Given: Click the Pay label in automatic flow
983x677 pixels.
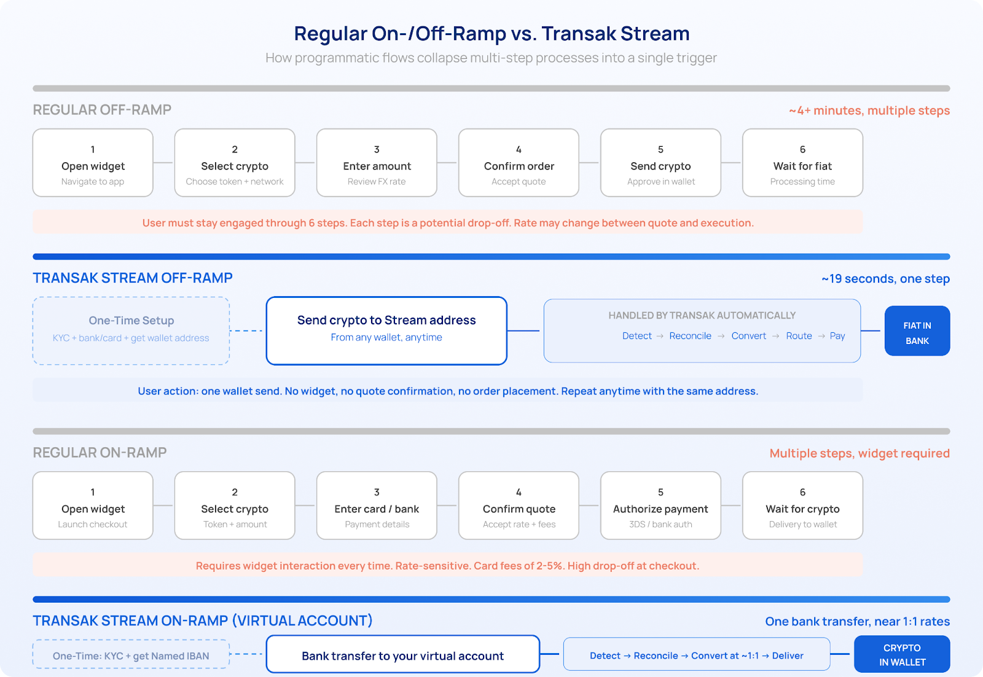Looking at the screenshot, I should click(837, 336).
